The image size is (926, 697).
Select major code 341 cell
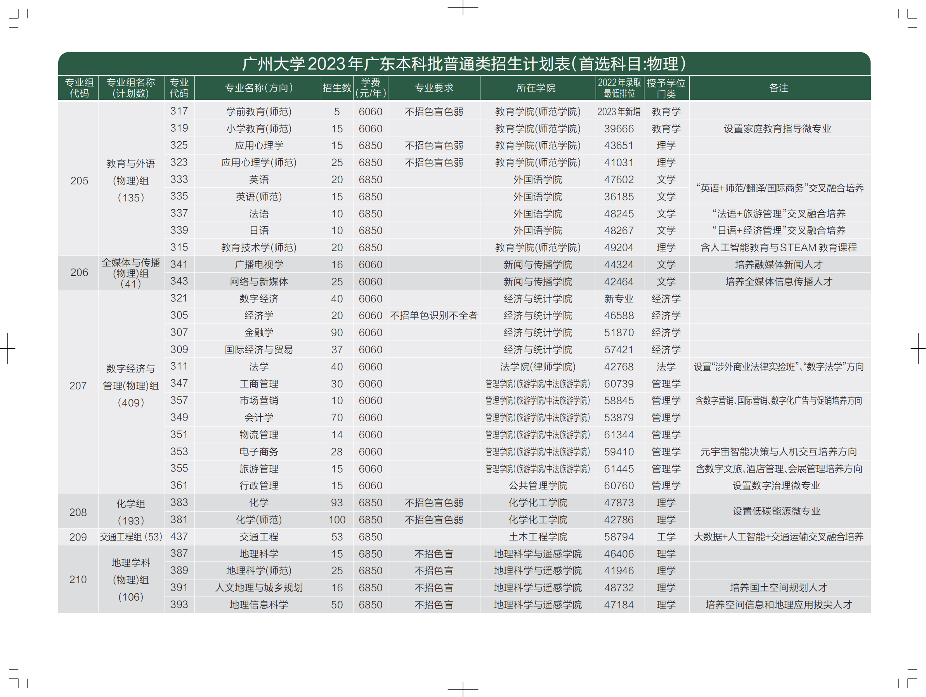pyautogui.click(x=179, y=264)
